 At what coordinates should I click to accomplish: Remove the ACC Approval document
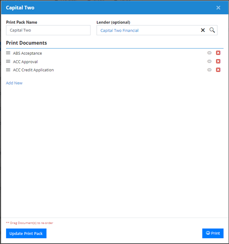(218, 61)
